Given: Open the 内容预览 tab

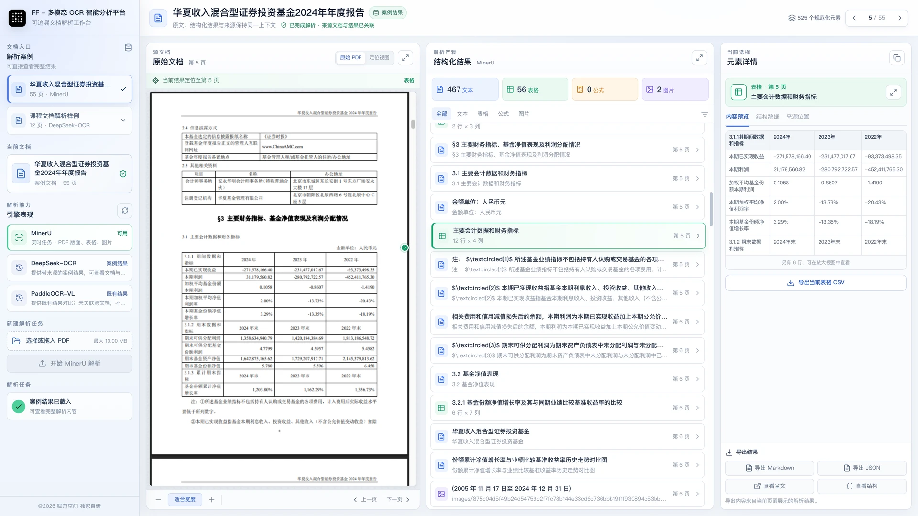Looking at the screenshot, I should [737, 117].
